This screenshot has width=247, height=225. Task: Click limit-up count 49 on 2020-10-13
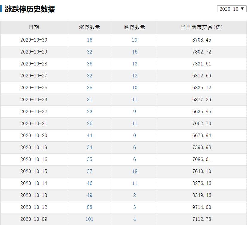pos(89,195)
